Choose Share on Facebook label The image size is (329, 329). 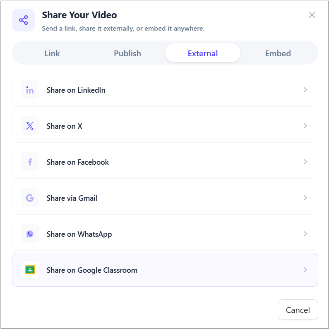(x=78, y=162)
